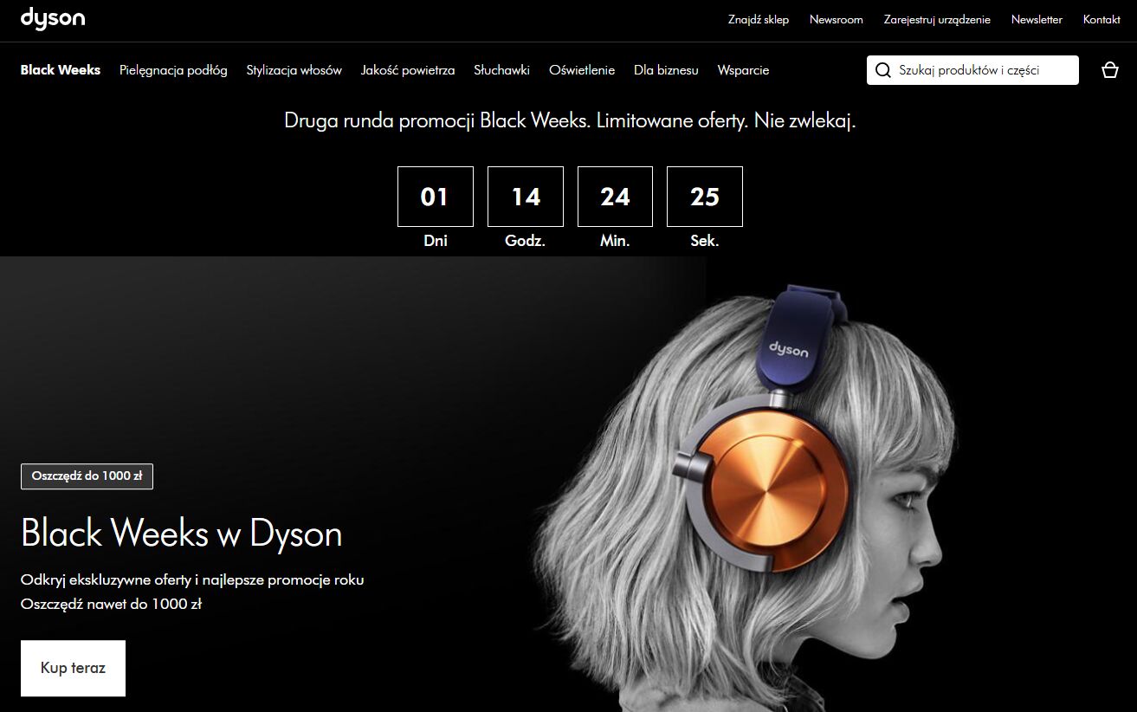Open the Newsletter link
The width and height of the screenshot is (1137, 712).
[1037, 19]
